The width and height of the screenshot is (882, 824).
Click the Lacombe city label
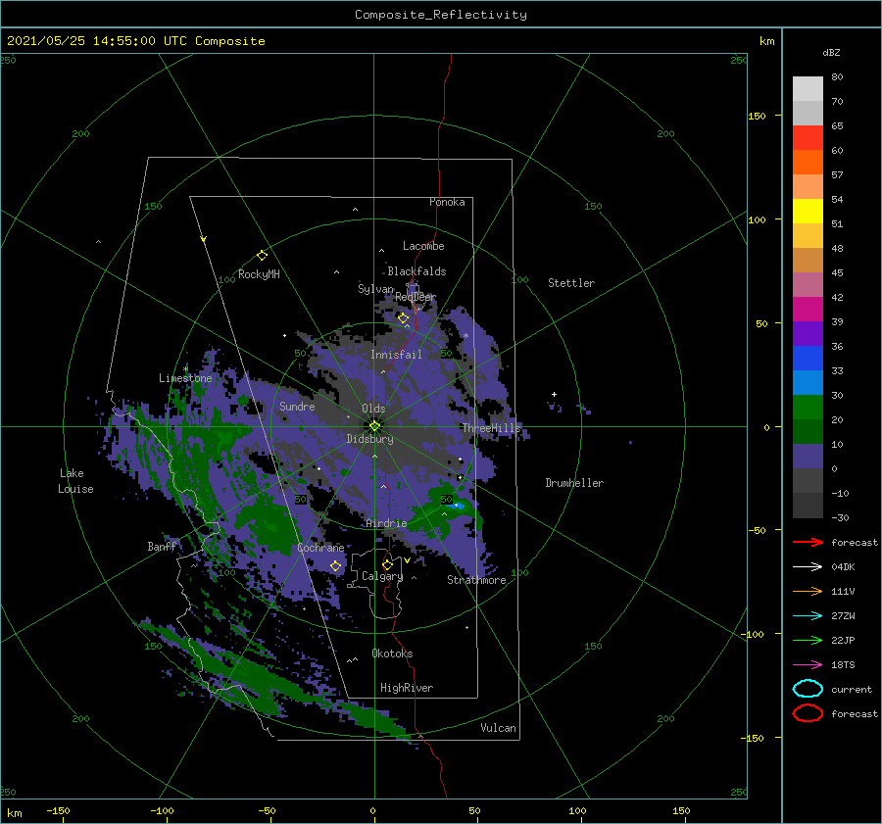point(423,246)
